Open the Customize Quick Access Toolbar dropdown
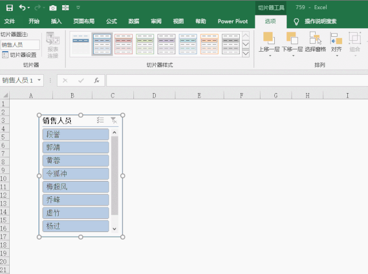The height and width of the screenshot is (274, 368). pyautogui.click(x=78, y=7)
